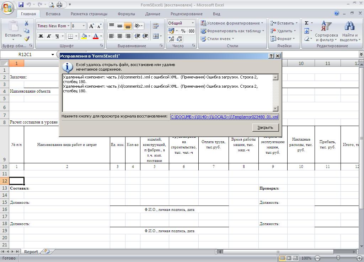Viewport: 364px width, 262px height.
Task: Click the increase font size icon
Action: pos(91,26)
